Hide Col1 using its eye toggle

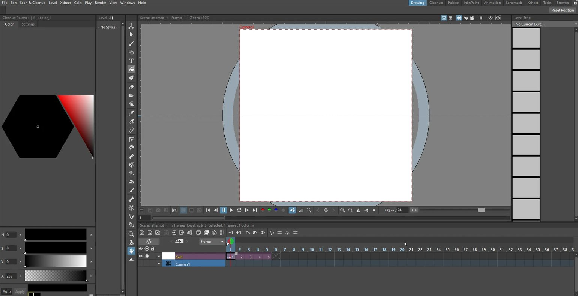[141, 256]
